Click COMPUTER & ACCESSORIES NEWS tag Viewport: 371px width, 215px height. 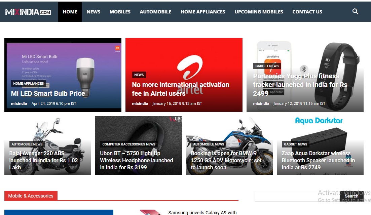click(129, 144)
